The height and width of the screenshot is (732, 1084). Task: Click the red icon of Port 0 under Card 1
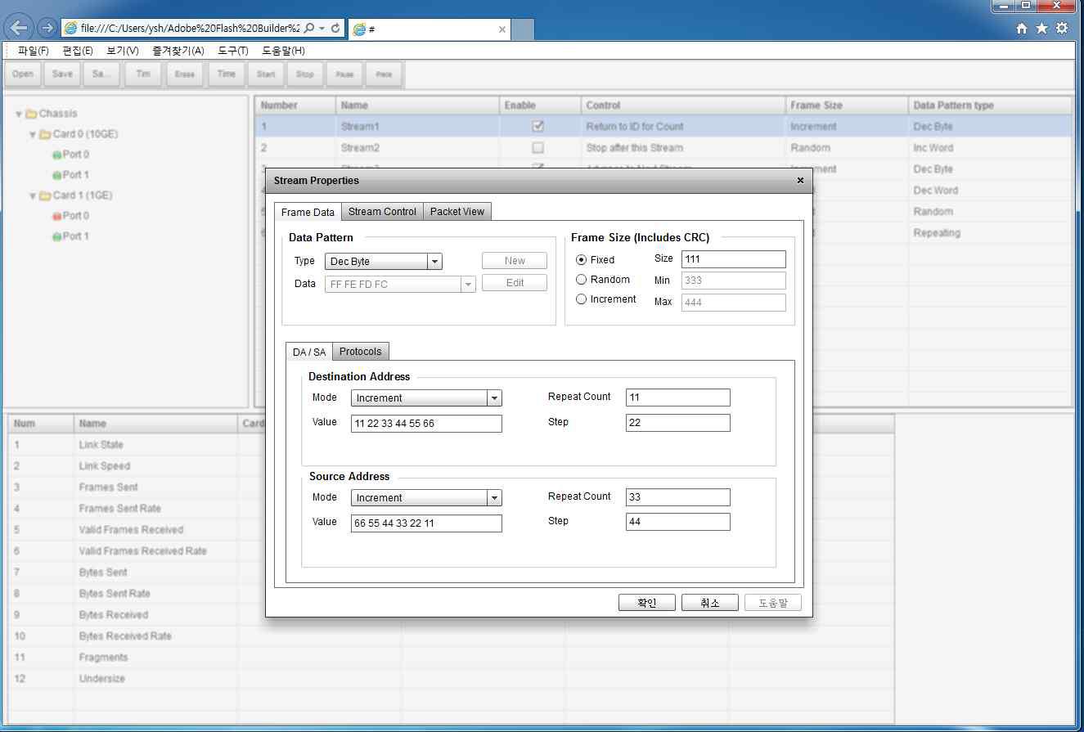[x=56, y=216]
